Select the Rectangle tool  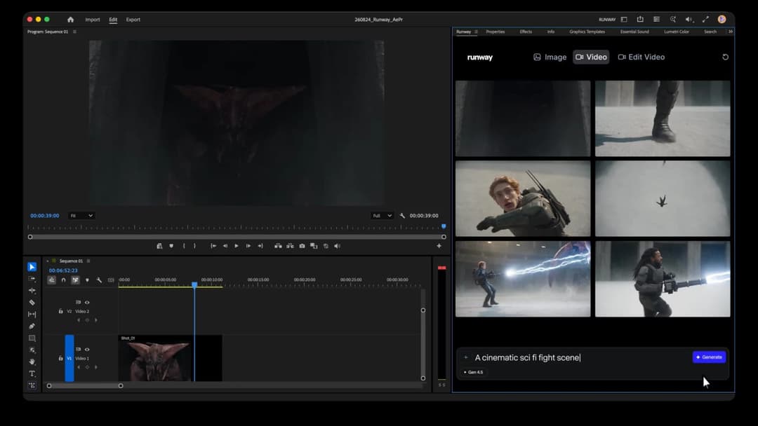[32, 338]
